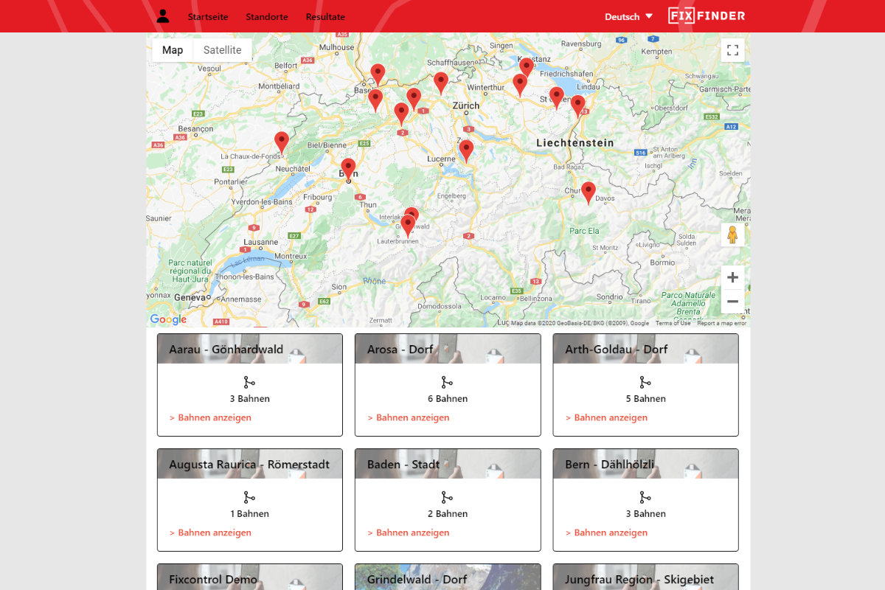
Task: Select the map pin near Lauterbrunnen
Action: point(408,226)
